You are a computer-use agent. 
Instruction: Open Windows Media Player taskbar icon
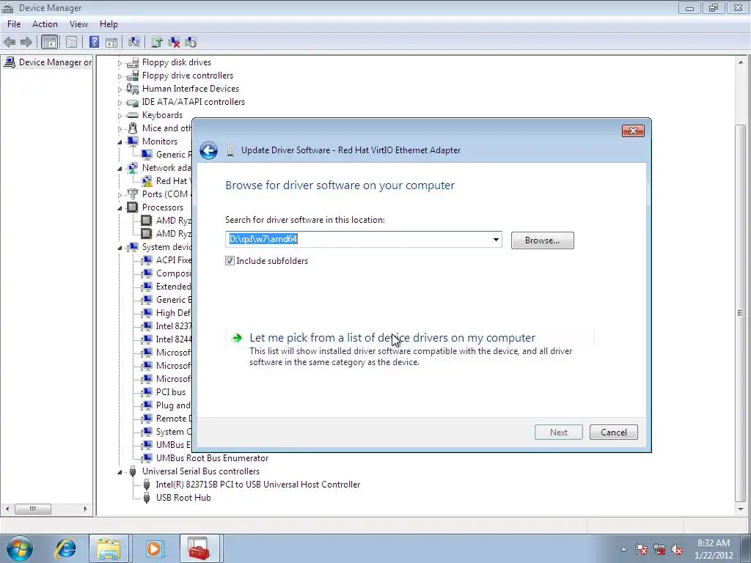pyautogui.click(x=154, y=548)
